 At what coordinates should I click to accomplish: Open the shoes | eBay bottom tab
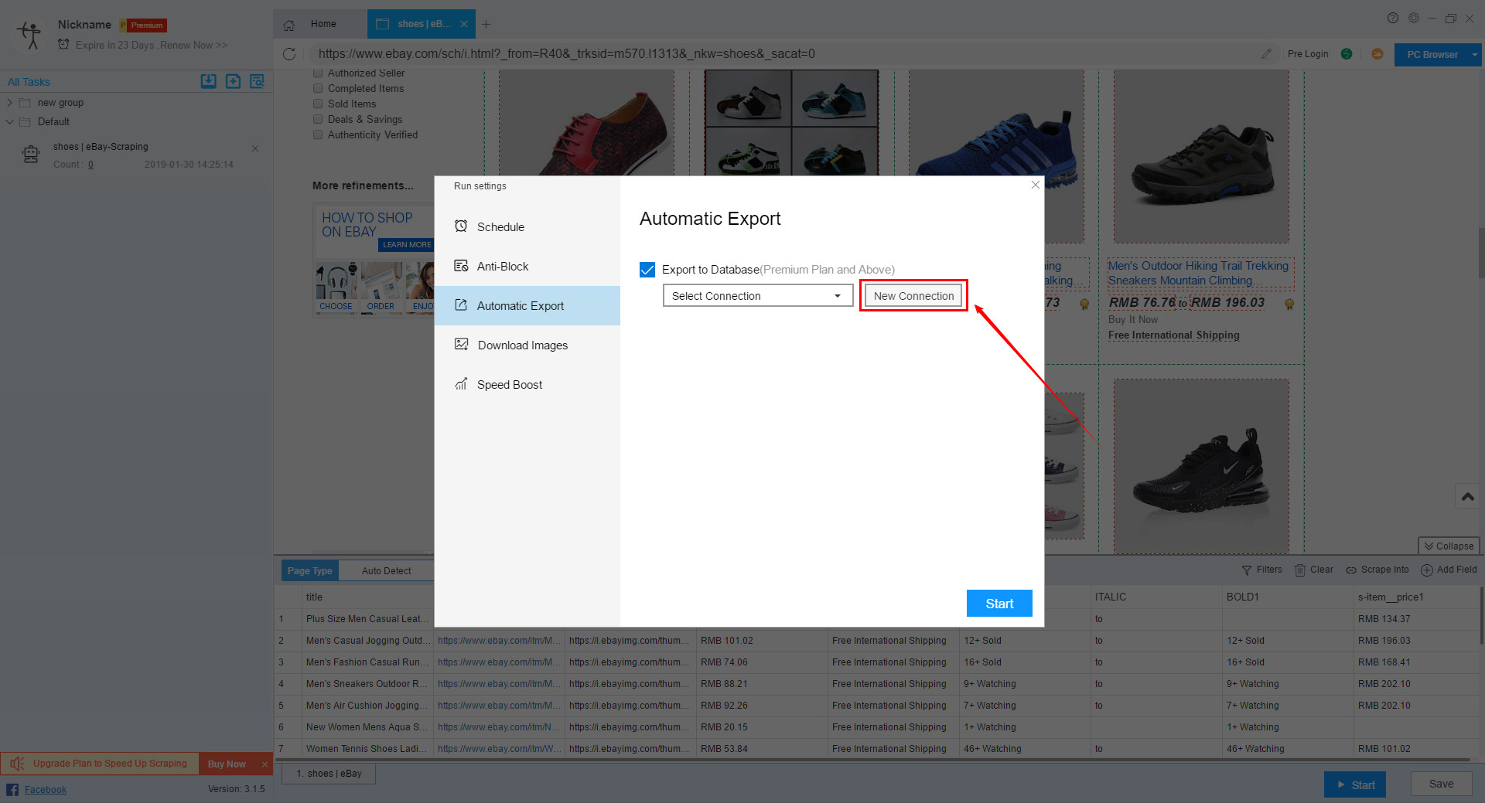click(329, 774)
